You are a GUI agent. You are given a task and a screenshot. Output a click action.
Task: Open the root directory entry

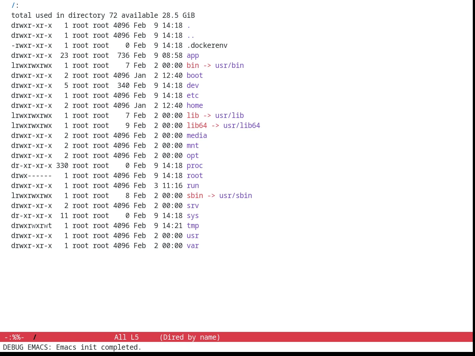tap(195, 176)
